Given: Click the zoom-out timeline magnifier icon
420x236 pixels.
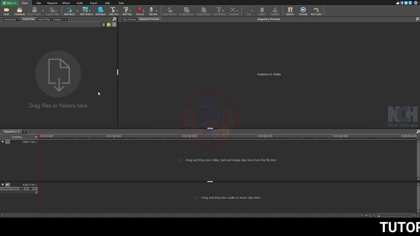Looking at the screenshot, I should [374, 215].
